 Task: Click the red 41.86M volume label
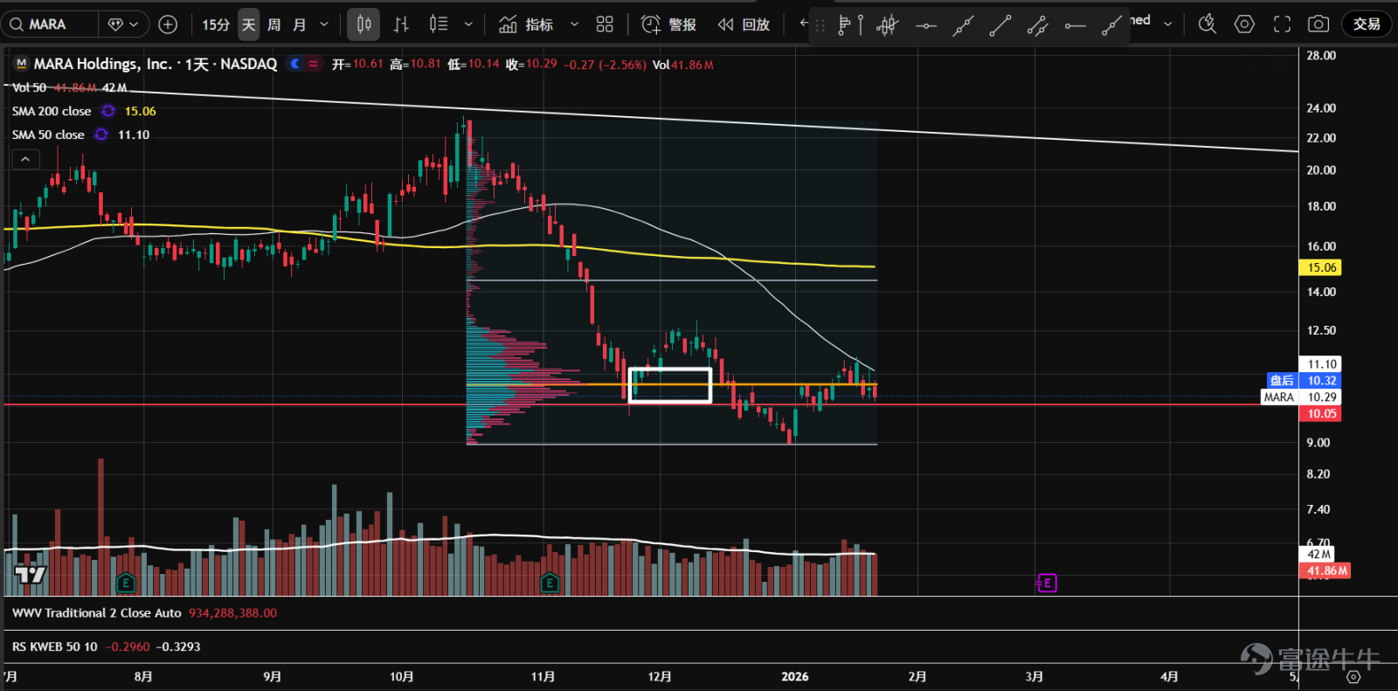point(1326,570)
